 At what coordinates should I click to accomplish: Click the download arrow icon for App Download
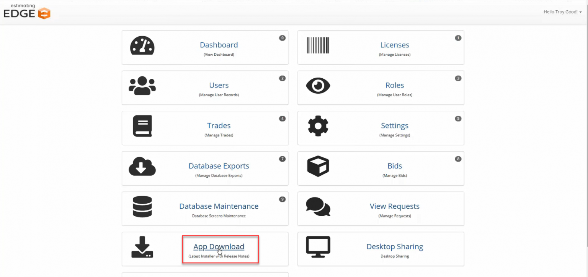(x=142, y=248)
